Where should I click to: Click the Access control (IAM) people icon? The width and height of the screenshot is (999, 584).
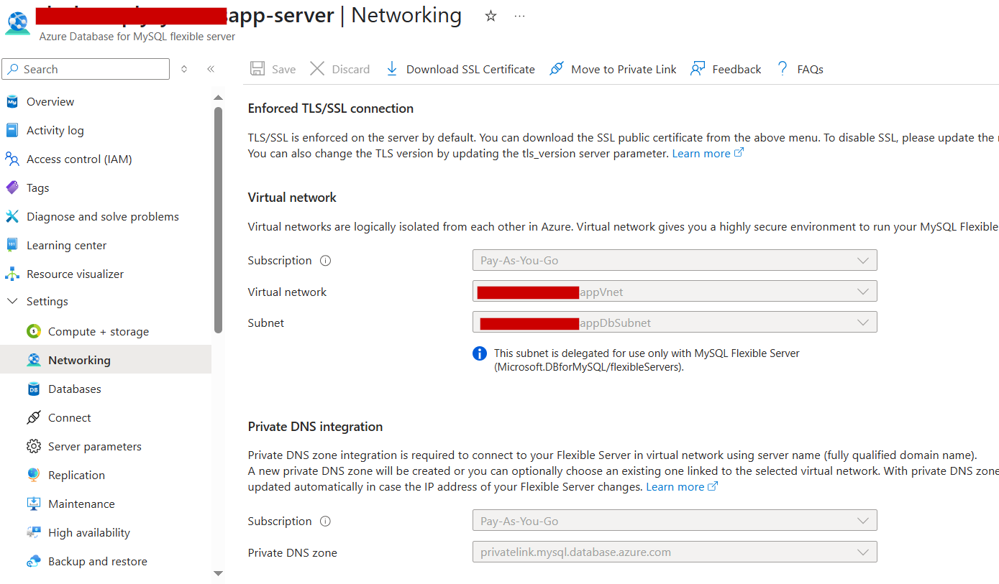tap(12, 159)
